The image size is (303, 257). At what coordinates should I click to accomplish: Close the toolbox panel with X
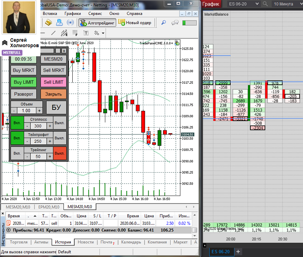point(3,213)
